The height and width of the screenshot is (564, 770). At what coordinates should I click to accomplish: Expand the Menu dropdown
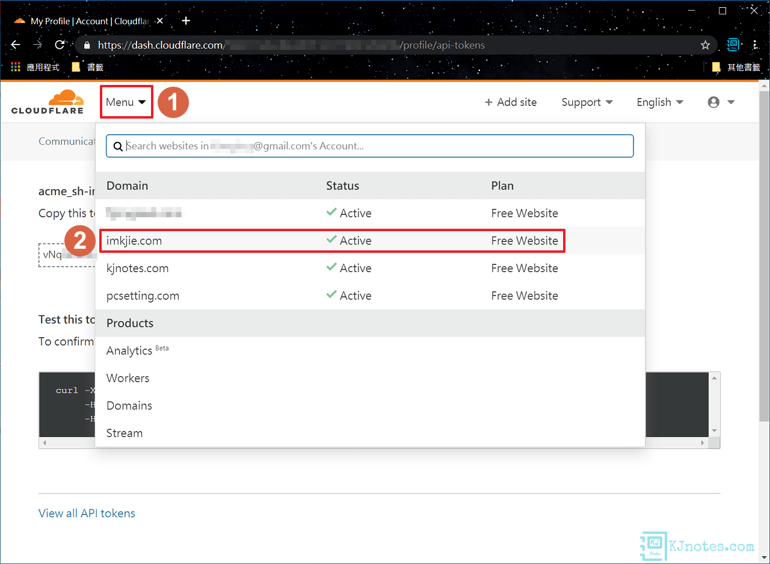pyautogui.click(x=126, y=102)
